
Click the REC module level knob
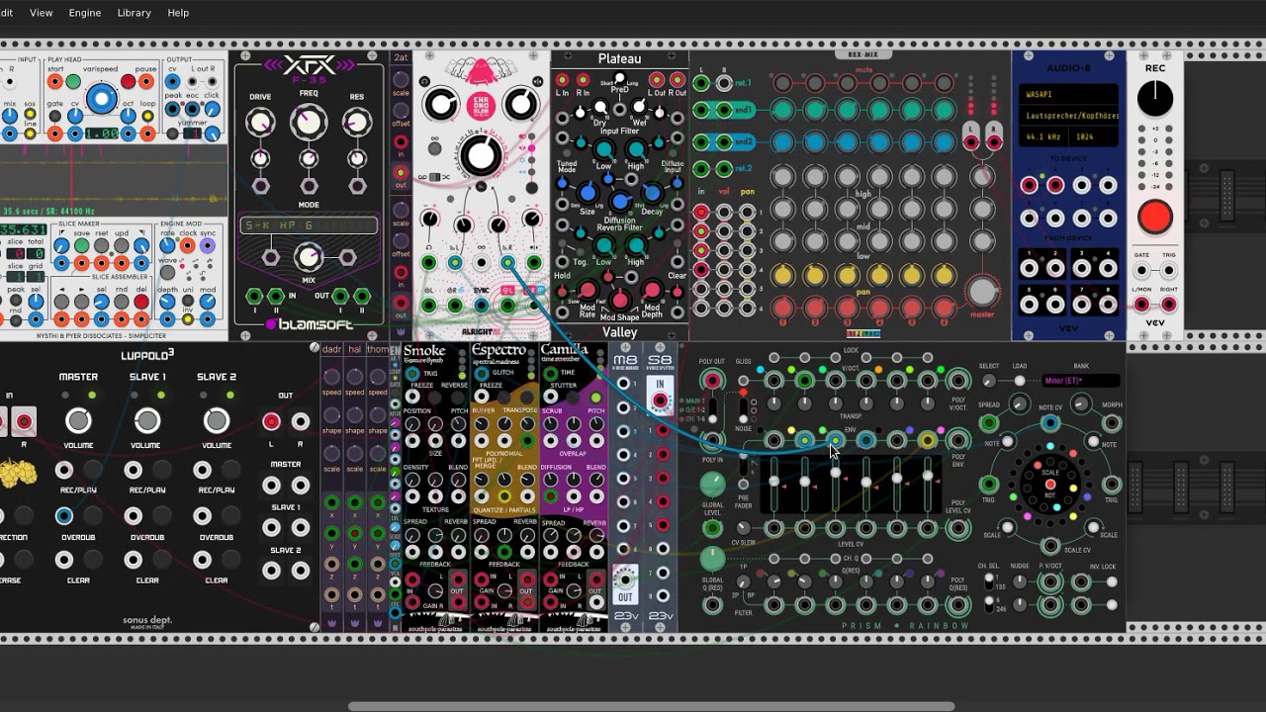[x=1155, y=98]
